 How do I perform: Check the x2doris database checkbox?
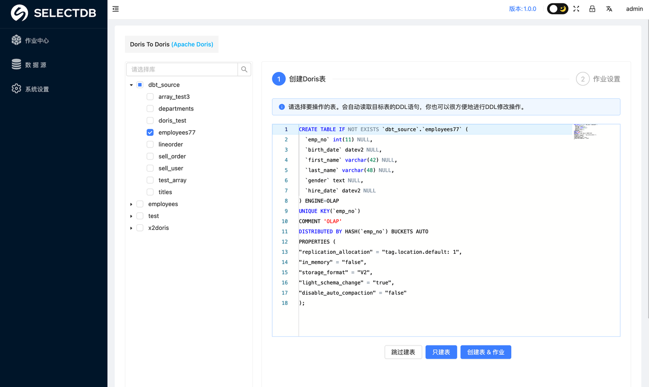pyautogui.click(x=140, y=227)
